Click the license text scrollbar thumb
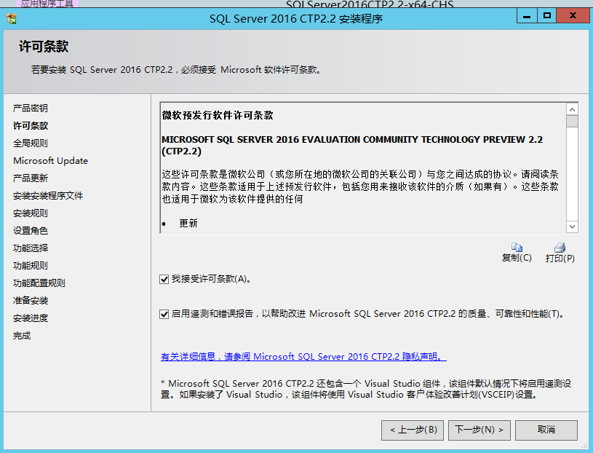The width and height of the screenshot is (593, 453). (x=572, y=122)
